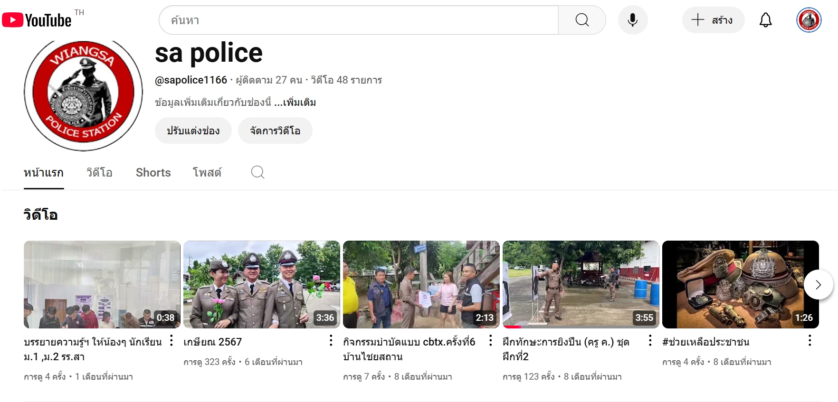
Task: Play the 3:55 shooting practice video thumbnail
Action: [581, 284]
